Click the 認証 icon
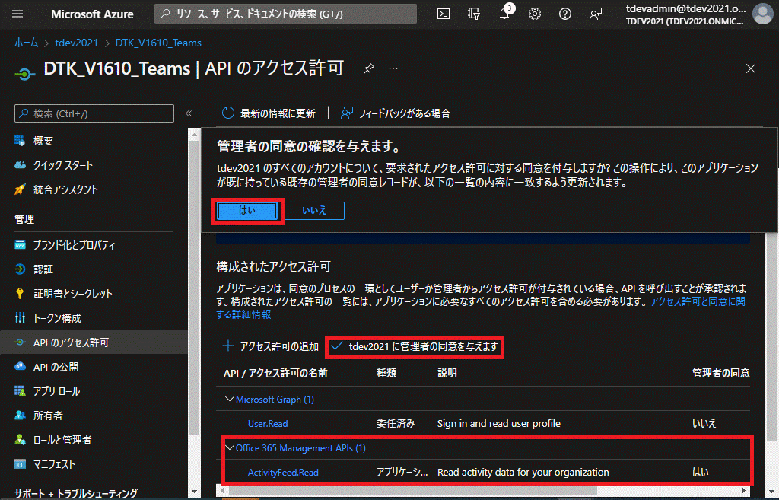This screenshot has height=500, width=779. click(x=20, y=269)
